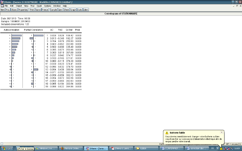Click the Windows Start button
Viewport: 242px width, 151px height.
(x=7, y=149)
